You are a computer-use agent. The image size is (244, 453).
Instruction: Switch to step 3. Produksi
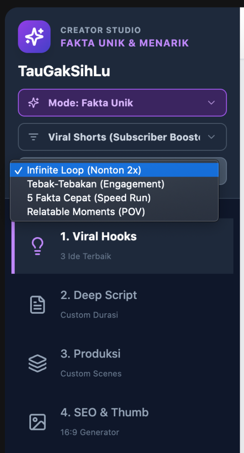pyautogui.click(x=122, y=364)
